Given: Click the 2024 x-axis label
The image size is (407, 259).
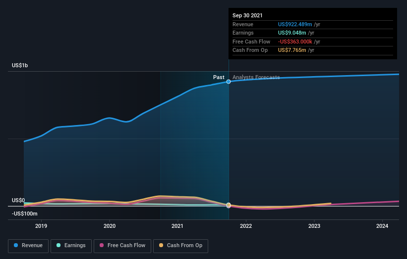Looking at the screenshot, I should pyautogui.click(x=382, y=226).
